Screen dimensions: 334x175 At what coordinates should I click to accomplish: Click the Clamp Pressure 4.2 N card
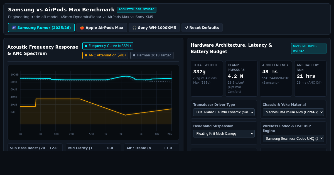241,79
